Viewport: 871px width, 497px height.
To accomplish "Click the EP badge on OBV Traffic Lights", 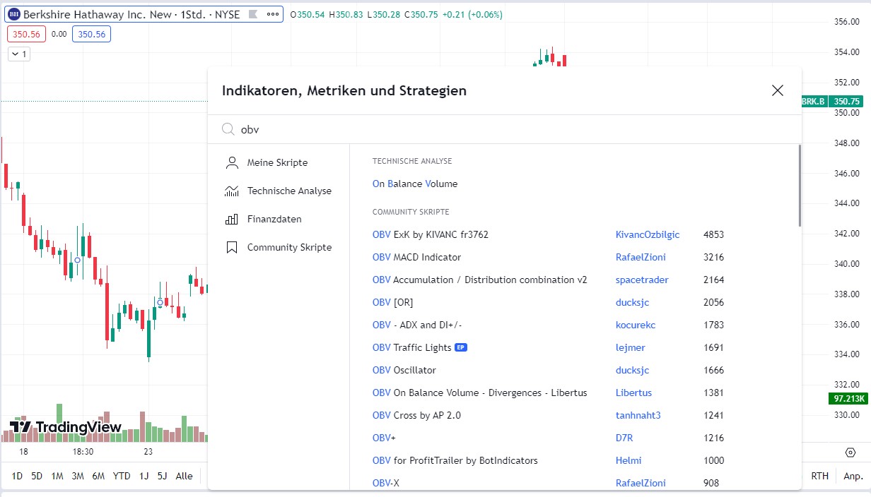I will click(461, 347).
